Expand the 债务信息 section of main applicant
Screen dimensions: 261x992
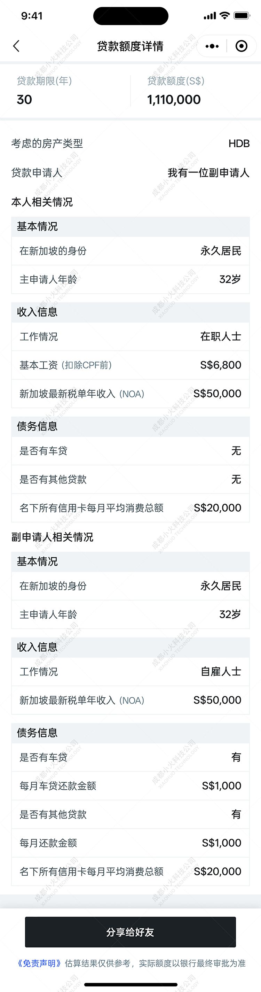pyautogui.click(x=36, y=427)
